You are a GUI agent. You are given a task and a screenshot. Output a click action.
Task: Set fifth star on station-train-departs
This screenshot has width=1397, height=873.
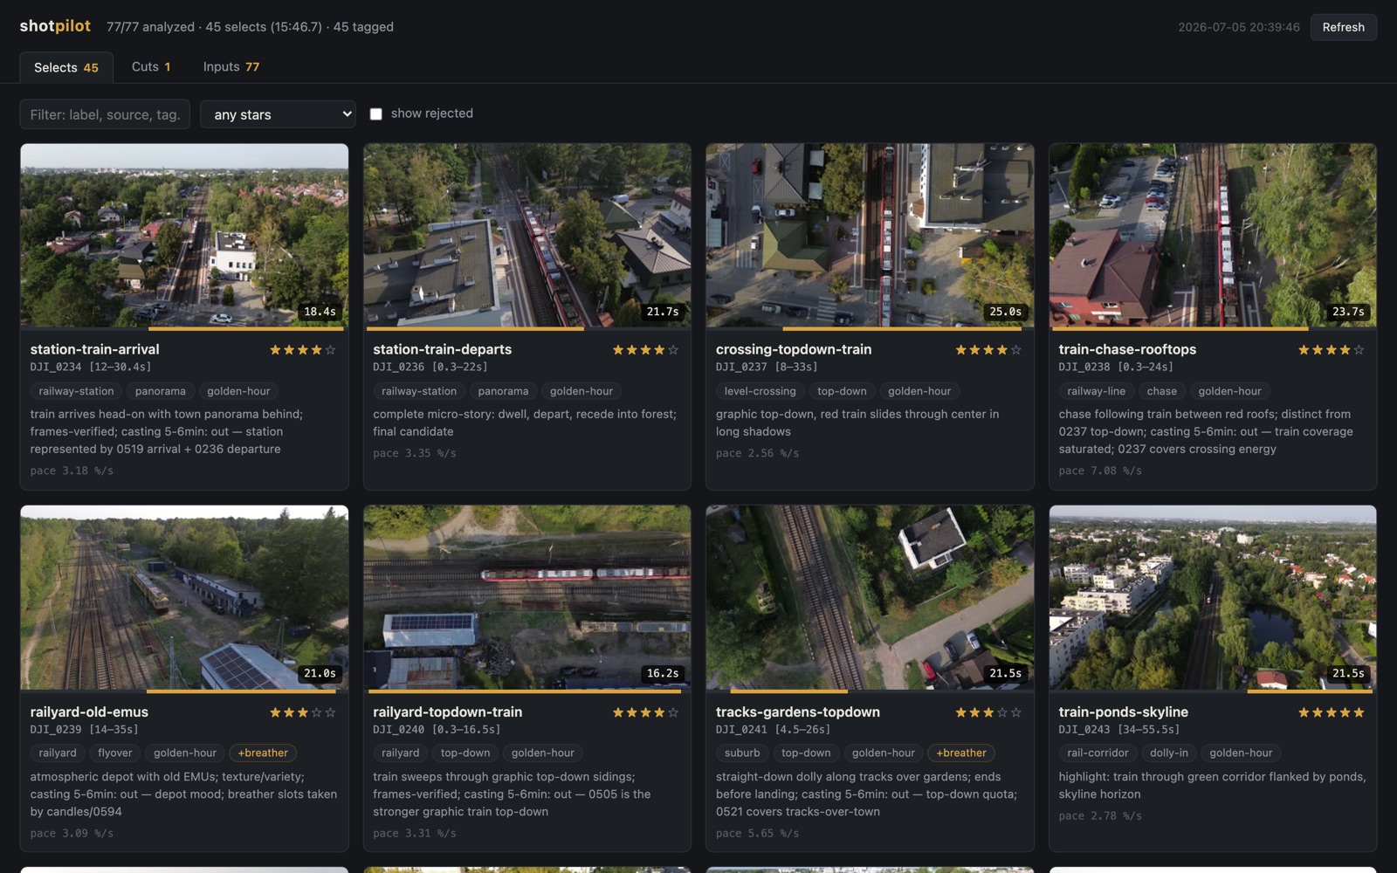click(673, 350)
